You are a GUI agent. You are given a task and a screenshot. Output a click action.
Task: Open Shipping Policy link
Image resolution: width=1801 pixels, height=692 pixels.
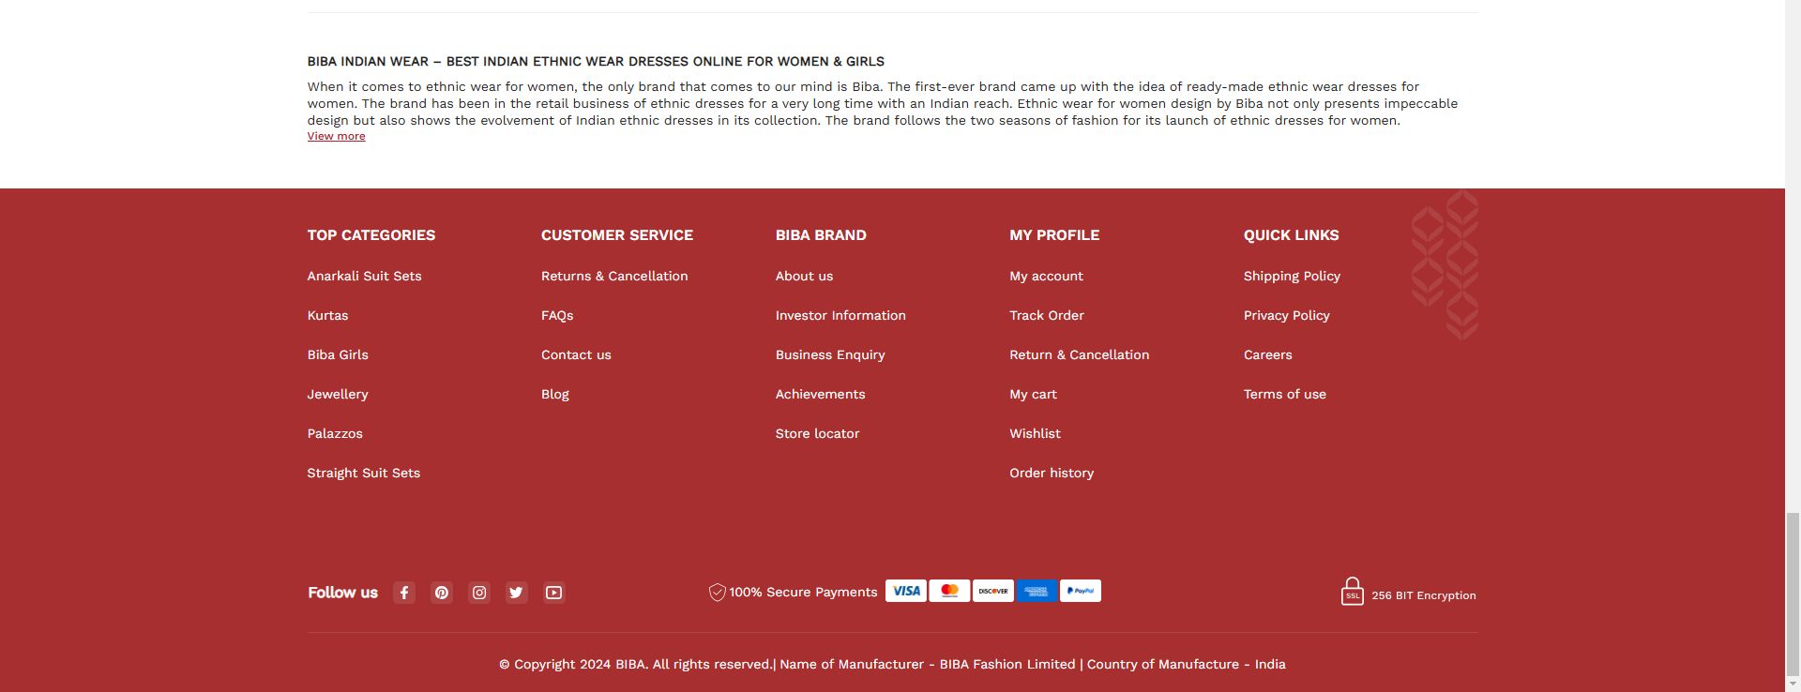coord(1292,276)
